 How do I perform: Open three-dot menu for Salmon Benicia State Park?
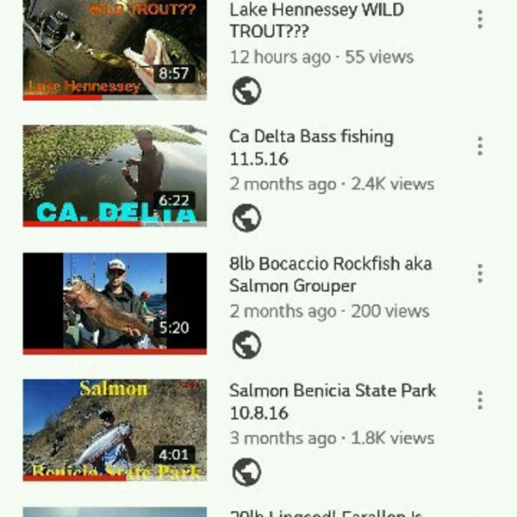[480, 400]
